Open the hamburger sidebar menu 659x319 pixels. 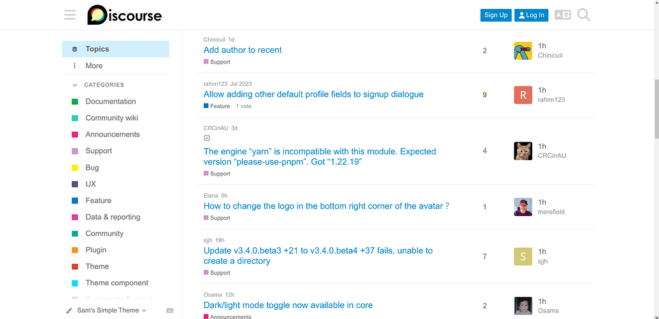[70, 15]
